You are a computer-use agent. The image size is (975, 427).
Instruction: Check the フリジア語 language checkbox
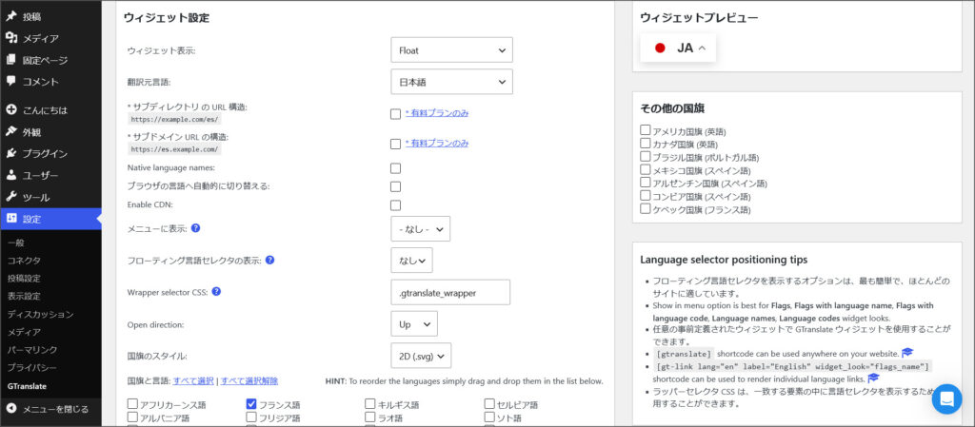click(x=251, y=417)
